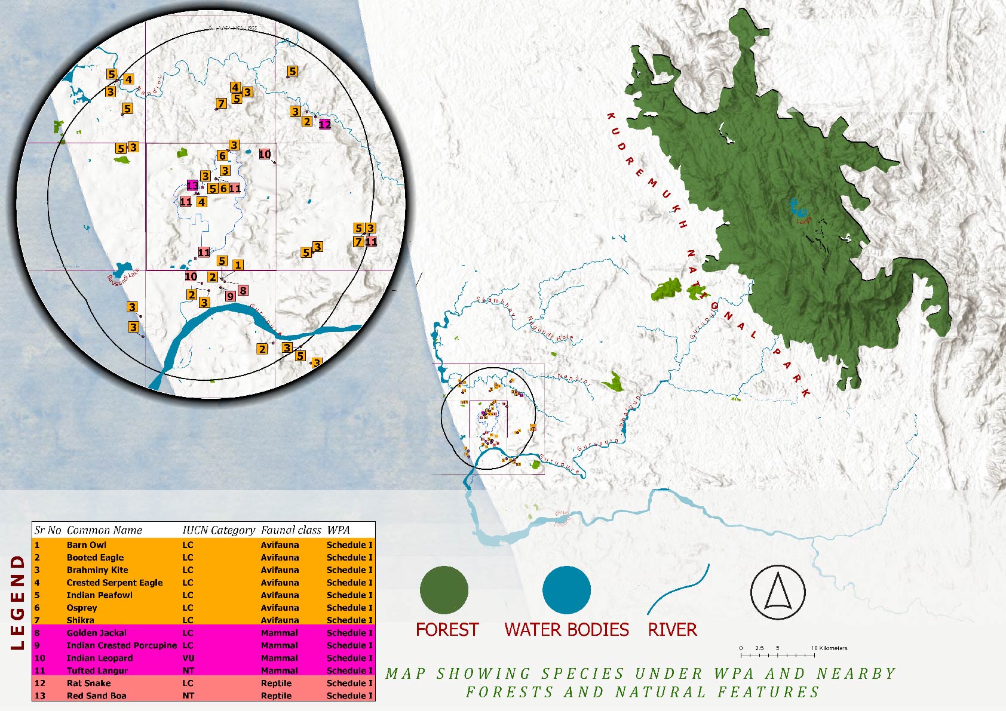Click 'Reptile' in the Rat Snake row
1006x711 pixels.
[x=277, y=683]
